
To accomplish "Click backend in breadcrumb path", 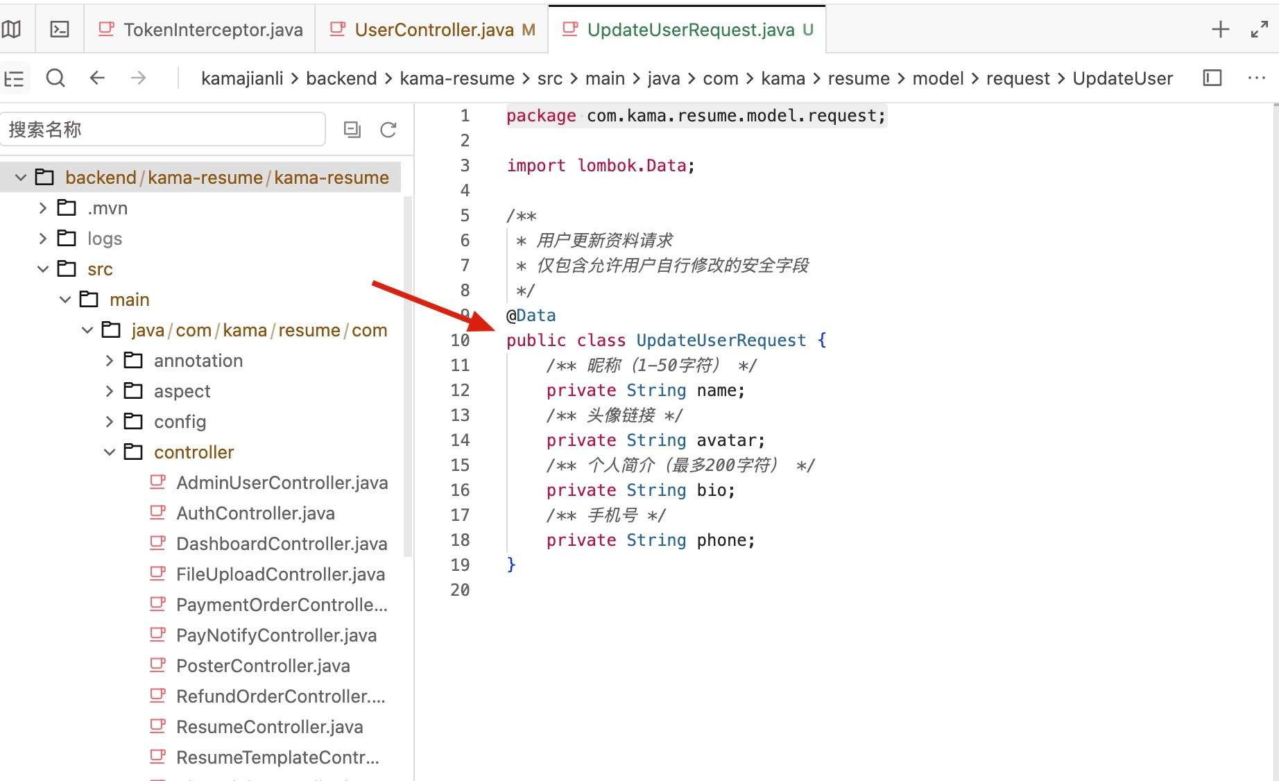I will 341,78.
